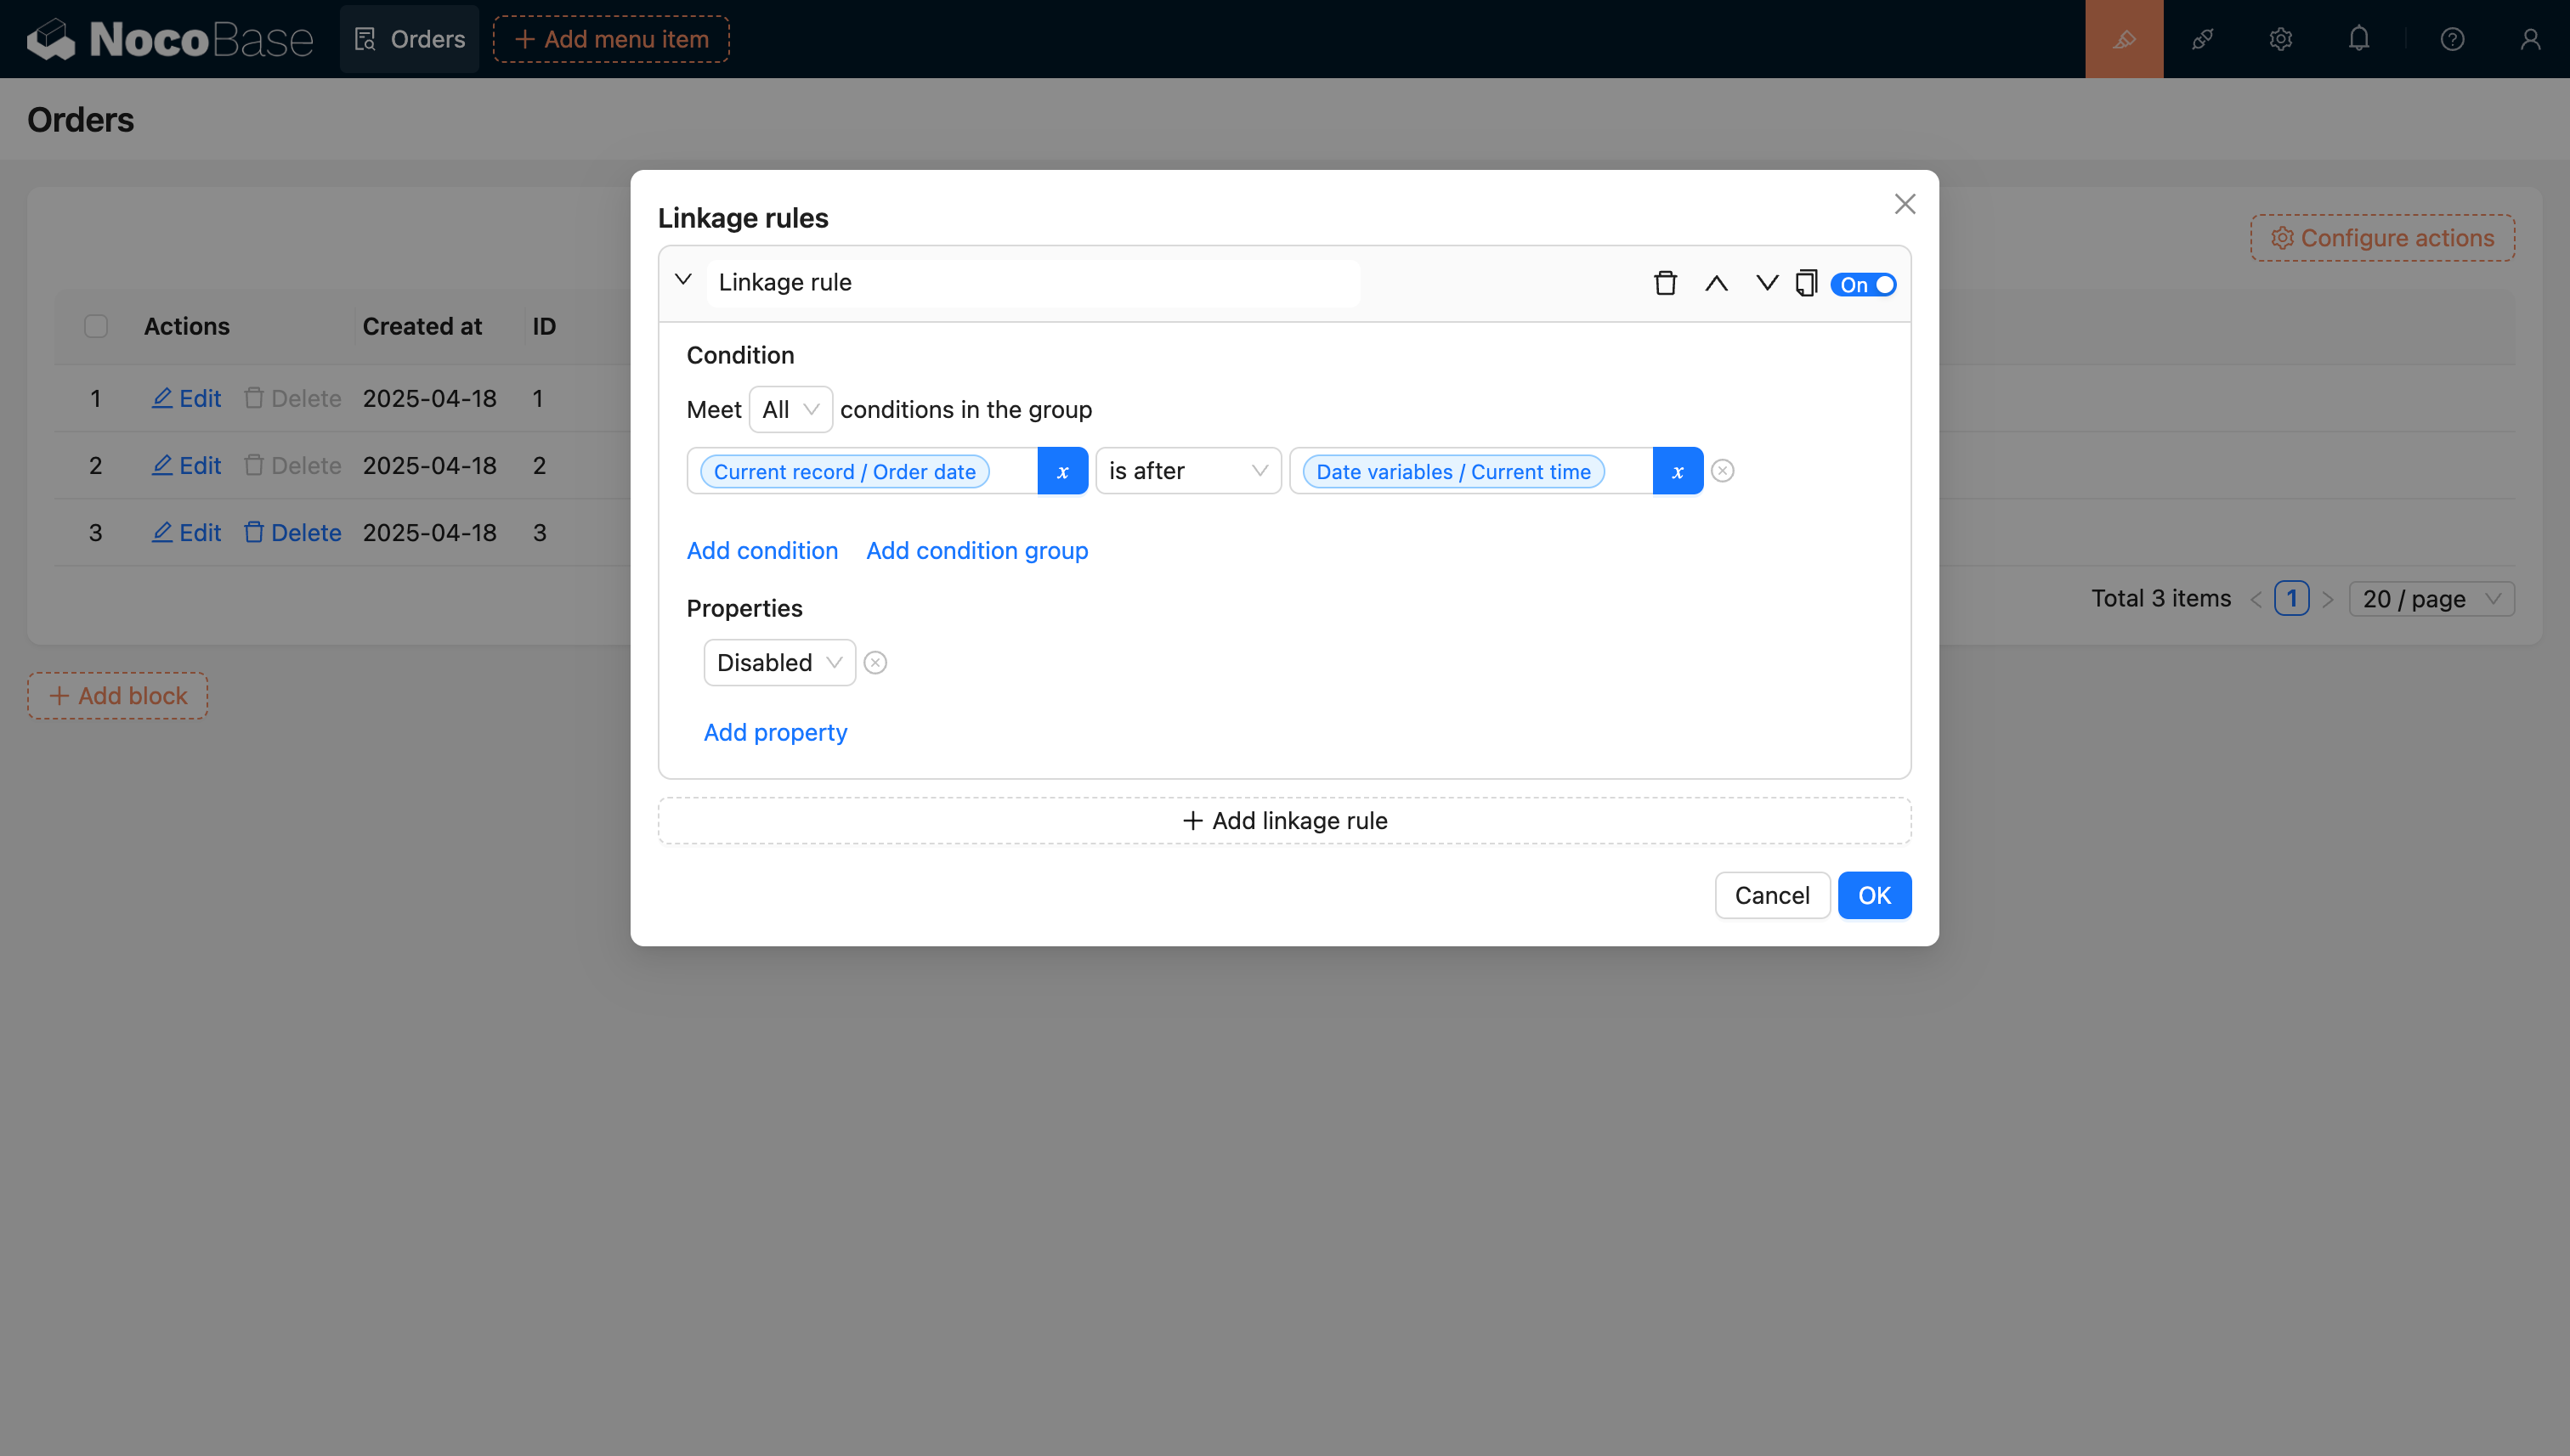The image size is (2570, 1456).
Task: Duplicate the linkage rule with copy icon
Action: coord(1806,284)
